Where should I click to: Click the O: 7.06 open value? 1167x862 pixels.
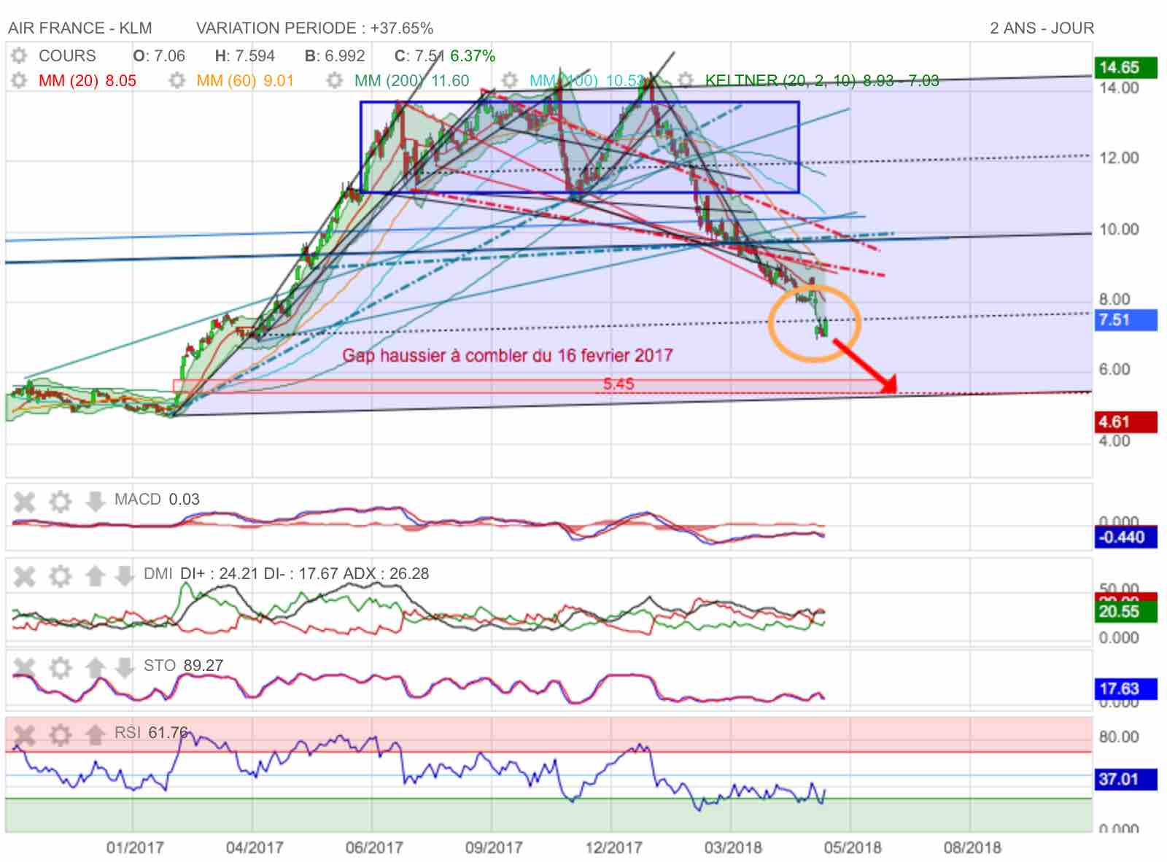click(x=159, y=56)
